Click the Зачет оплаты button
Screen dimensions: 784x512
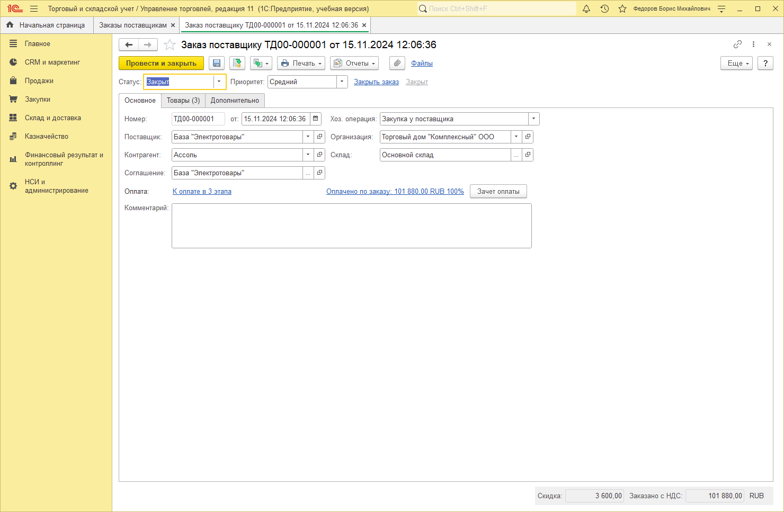tap(498, 192)
